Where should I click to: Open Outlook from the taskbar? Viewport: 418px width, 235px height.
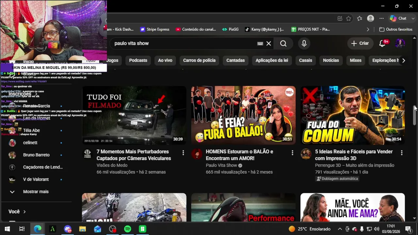click(x=98, y=229)
